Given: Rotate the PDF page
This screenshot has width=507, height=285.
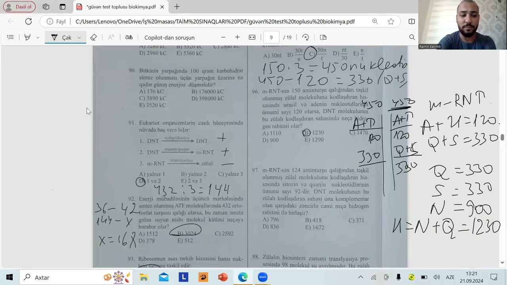Looking at the screenshot, I should (x=305, y=37).
